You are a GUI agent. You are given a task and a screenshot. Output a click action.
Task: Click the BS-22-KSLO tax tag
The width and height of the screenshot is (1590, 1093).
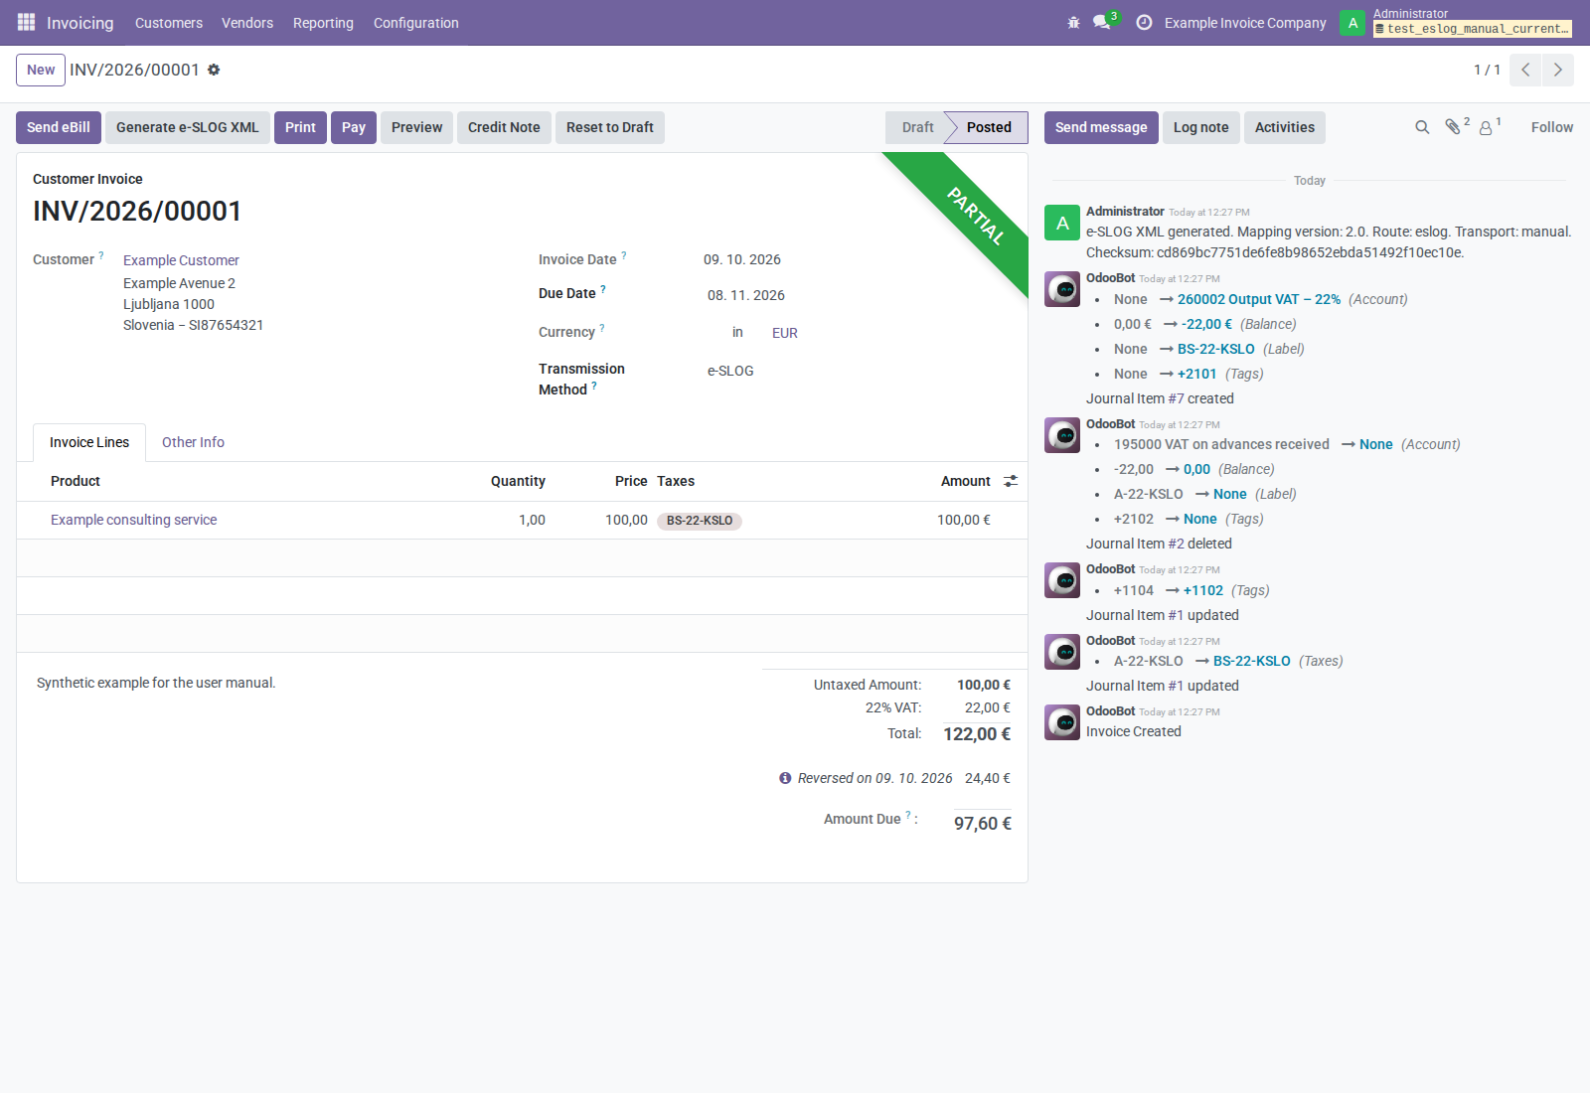click(x=700, y=521)
